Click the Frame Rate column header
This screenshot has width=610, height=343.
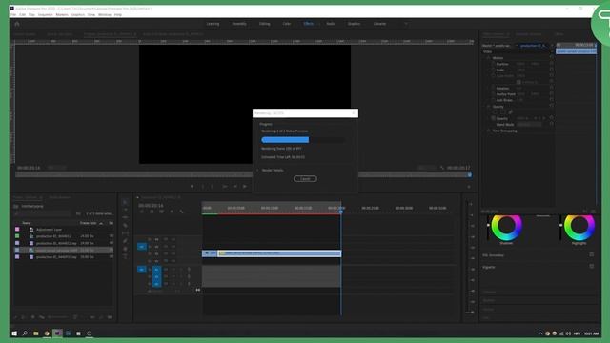[x=88, y=223]
